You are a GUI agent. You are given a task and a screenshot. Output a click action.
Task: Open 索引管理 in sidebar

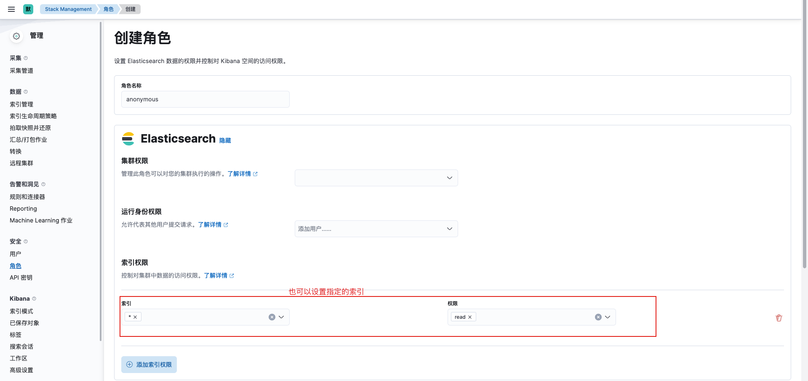21,104
